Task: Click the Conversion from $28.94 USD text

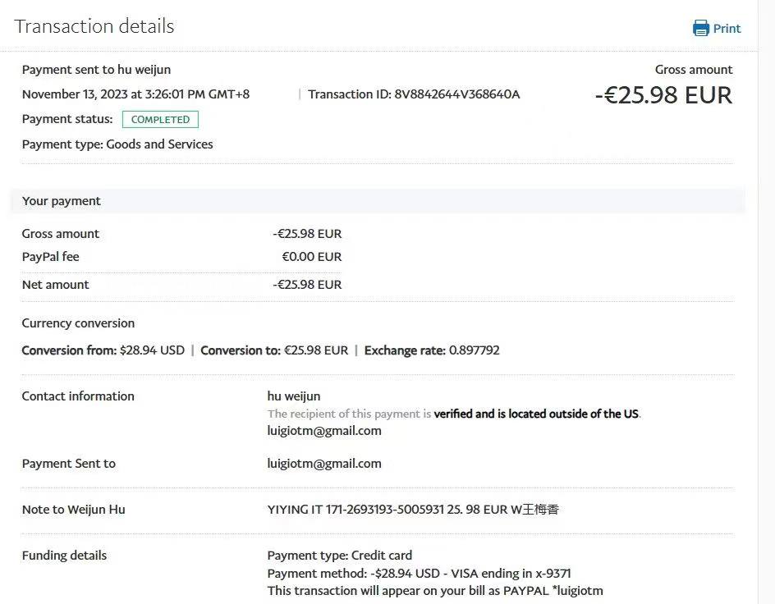Action: click(103, 350)
